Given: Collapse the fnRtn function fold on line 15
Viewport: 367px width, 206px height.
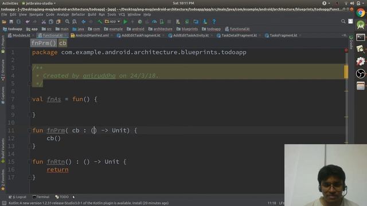Looking at the screenshot, I should point(29,162).
